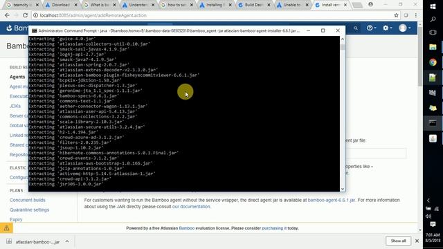
Task: Close the teamcity tab
Action: point(37,5)
